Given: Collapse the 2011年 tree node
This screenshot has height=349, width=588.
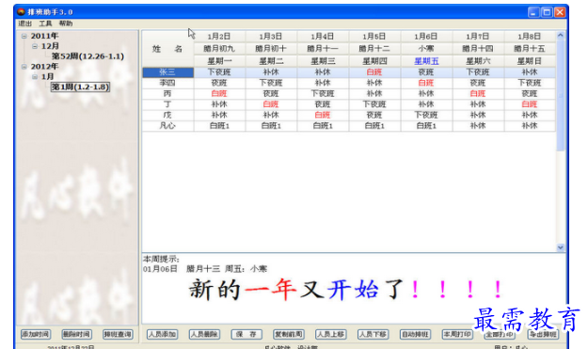Looking at the screenshot, I should coord(24,36).
